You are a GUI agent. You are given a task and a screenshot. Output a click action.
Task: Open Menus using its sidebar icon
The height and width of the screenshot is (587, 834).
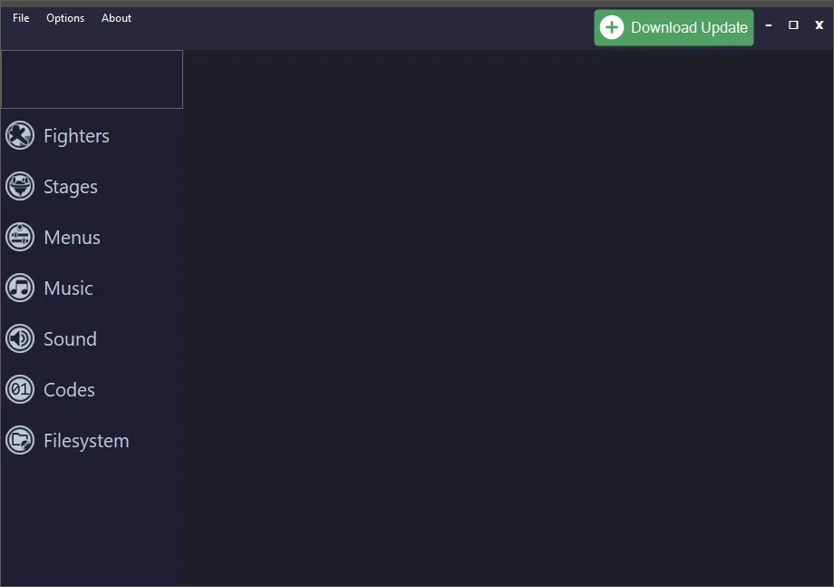click(19, 237)
